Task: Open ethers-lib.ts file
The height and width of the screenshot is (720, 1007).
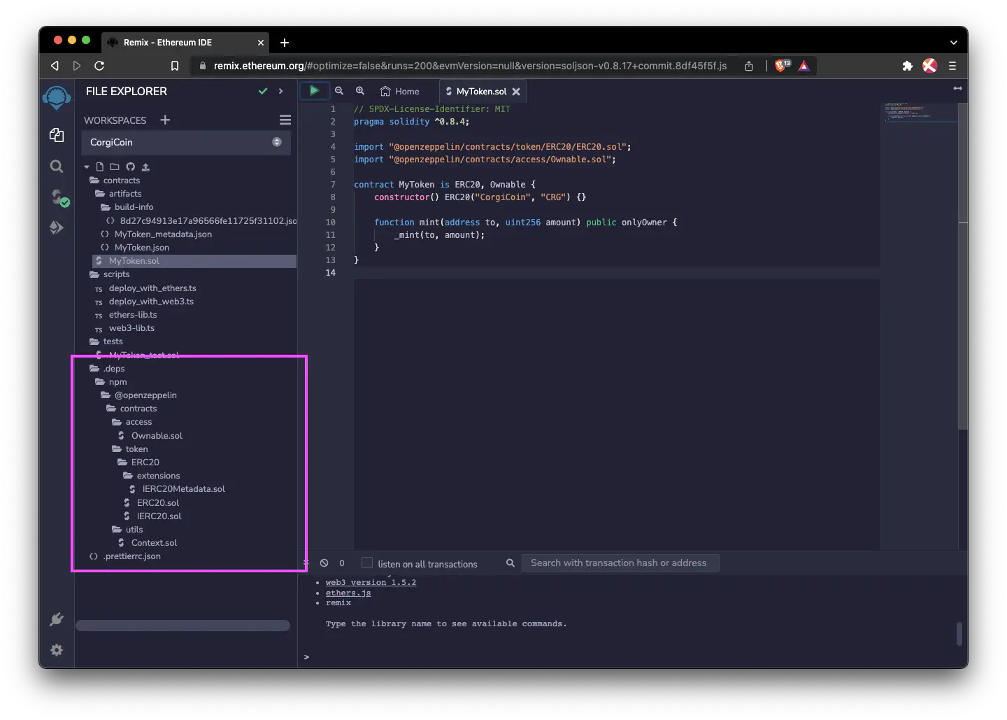Action: [x=126, y=315]
